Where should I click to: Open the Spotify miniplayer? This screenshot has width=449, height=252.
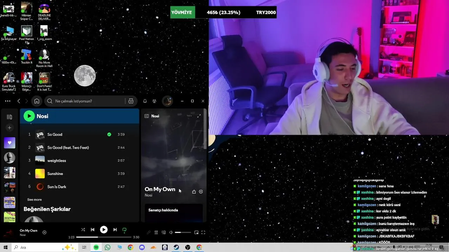click(x=196, y=232)
